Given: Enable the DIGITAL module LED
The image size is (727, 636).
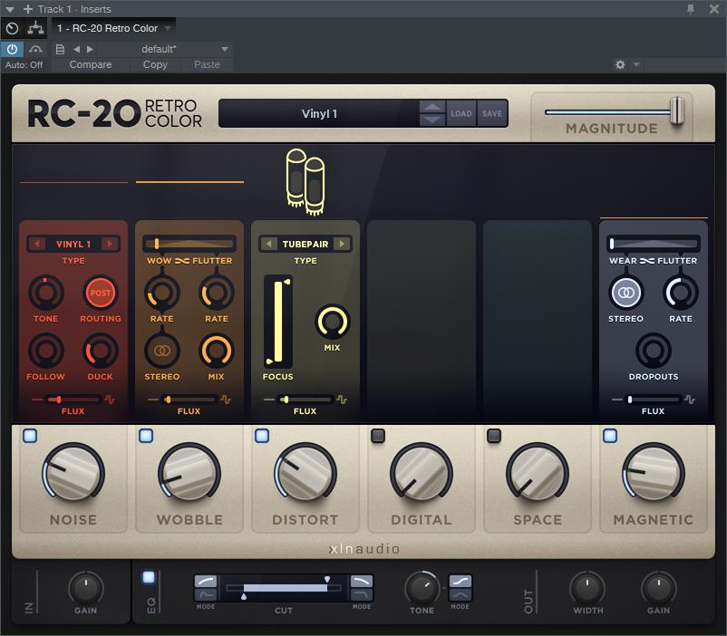Looking at the screenshot, I should (x=378, y=435).
